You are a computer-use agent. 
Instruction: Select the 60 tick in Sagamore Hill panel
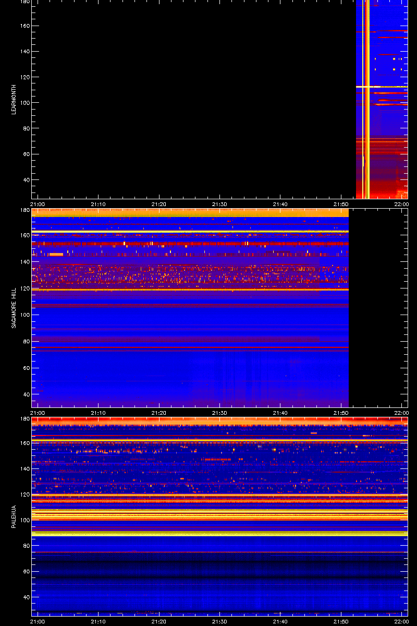tap(27, 368)
